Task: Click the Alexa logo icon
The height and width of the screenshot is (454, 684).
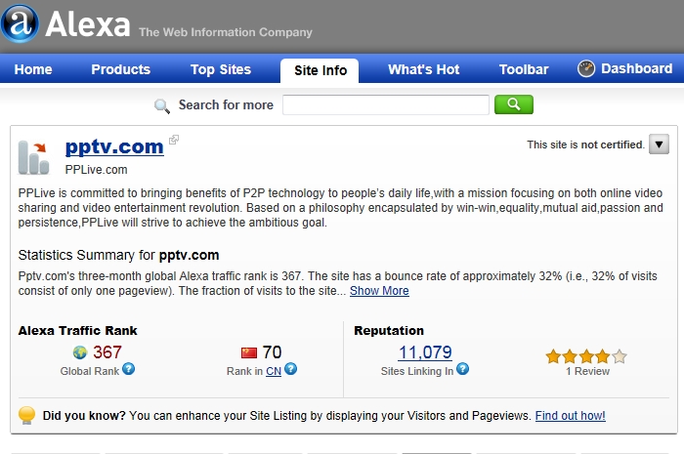Action: tap(21, 23)
